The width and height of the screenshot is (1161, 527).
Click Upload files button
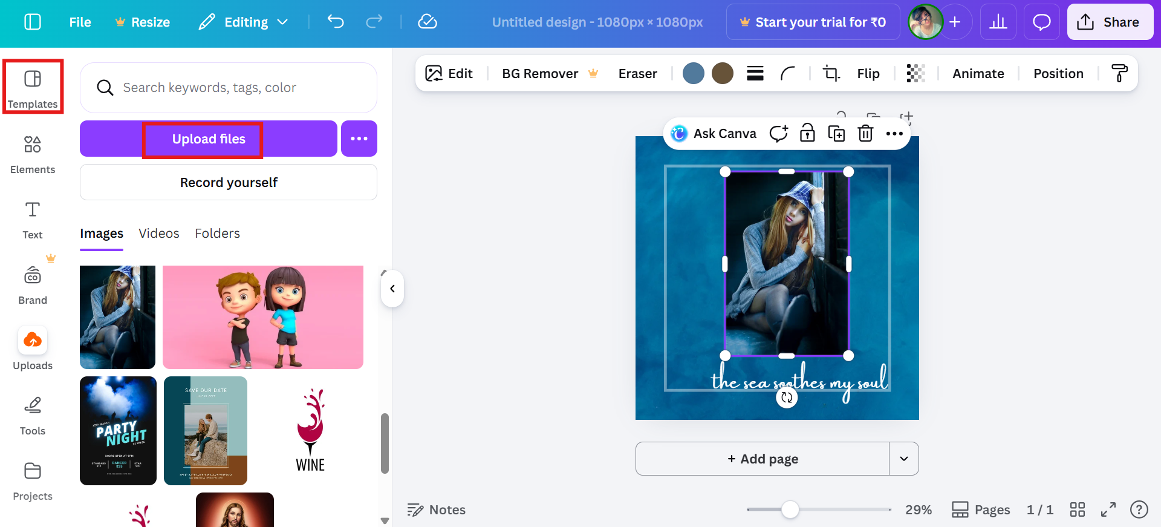(209, 139)
